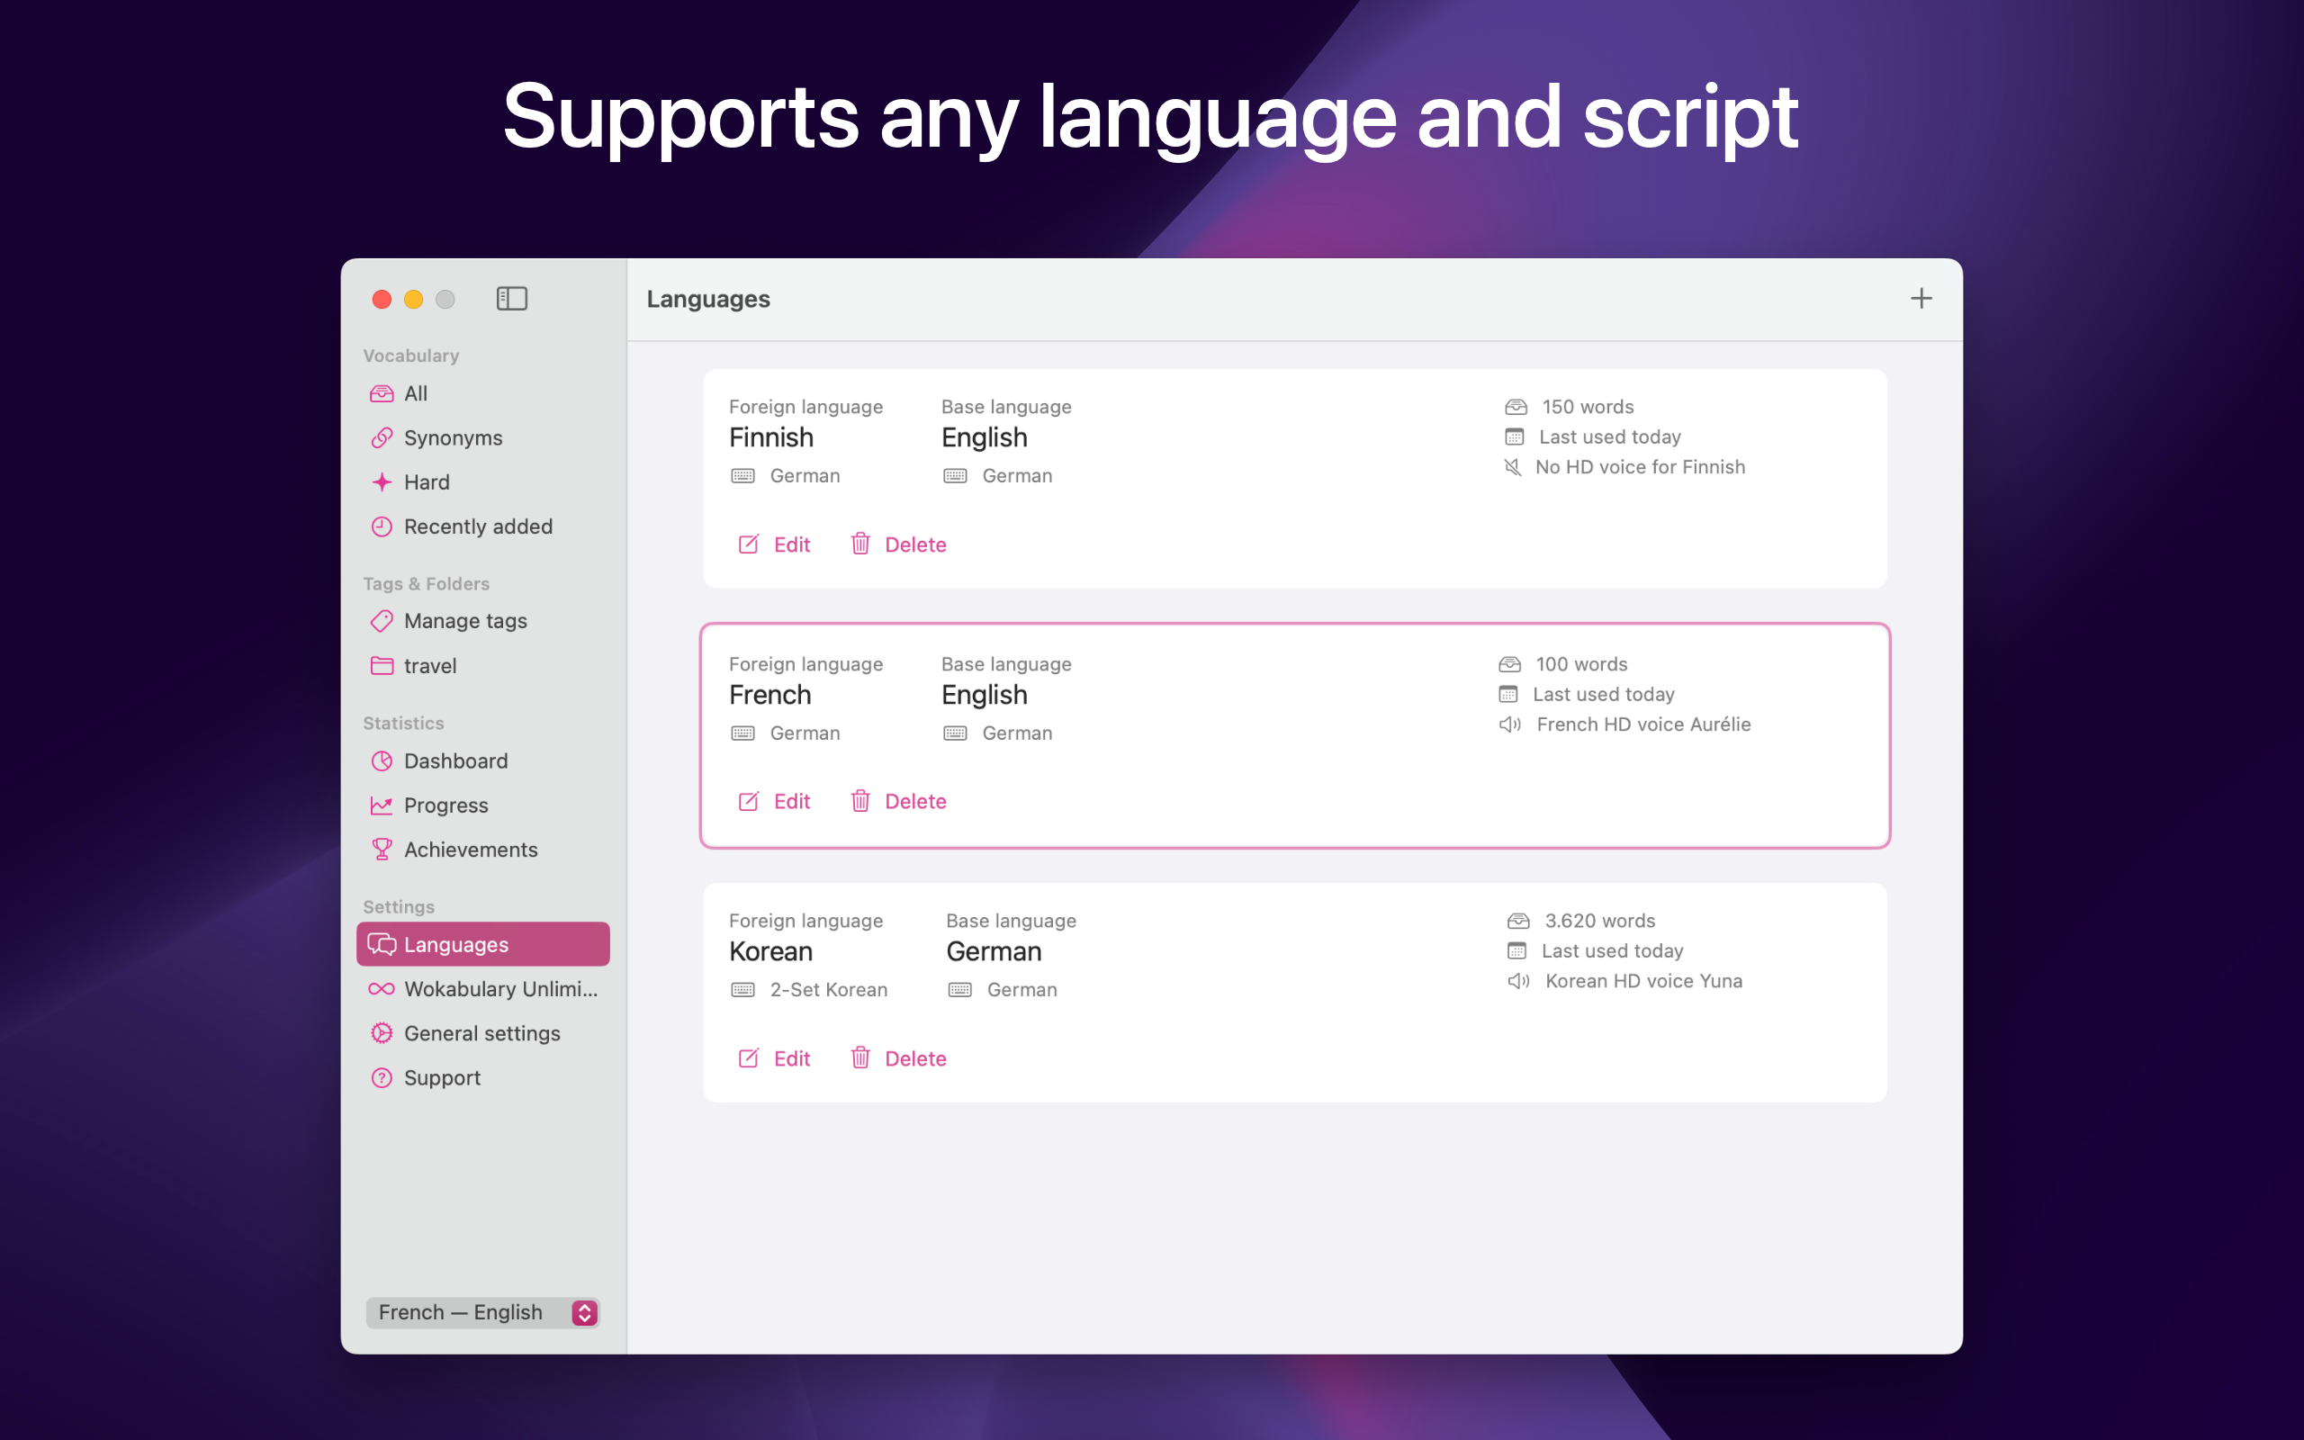Click the Wokabulary Unlimited infinity icon
This screenshot has height=1440, width=2304.
tap(382, 989)
